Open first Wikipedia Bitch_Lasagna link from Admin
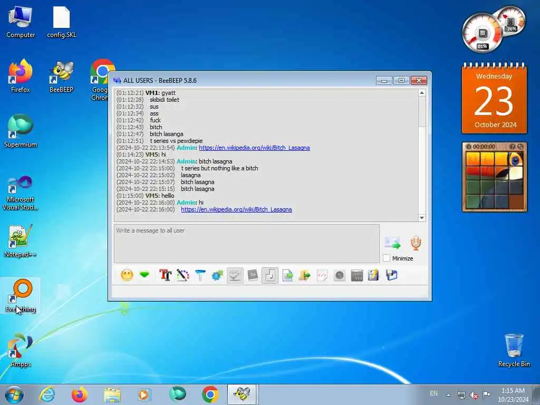Image resolution: width=540 pixels, height=405 pixels. (254, 148)
